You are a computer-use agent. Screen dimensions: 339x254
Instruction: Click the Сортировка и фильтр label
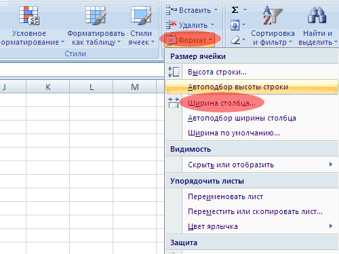[273, 38]
